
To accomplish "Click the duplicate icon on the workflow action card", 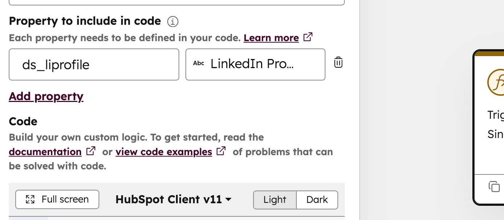I will coord(494,186).
